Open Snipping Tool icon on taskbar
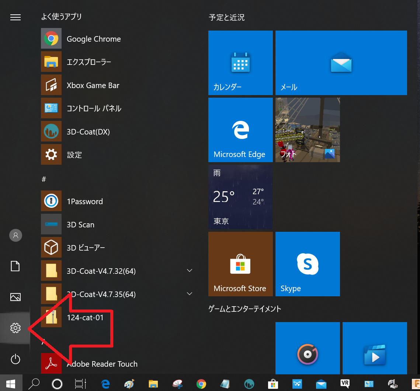The image size is (420, 391). pyautogui.click(x=177, y=384)
